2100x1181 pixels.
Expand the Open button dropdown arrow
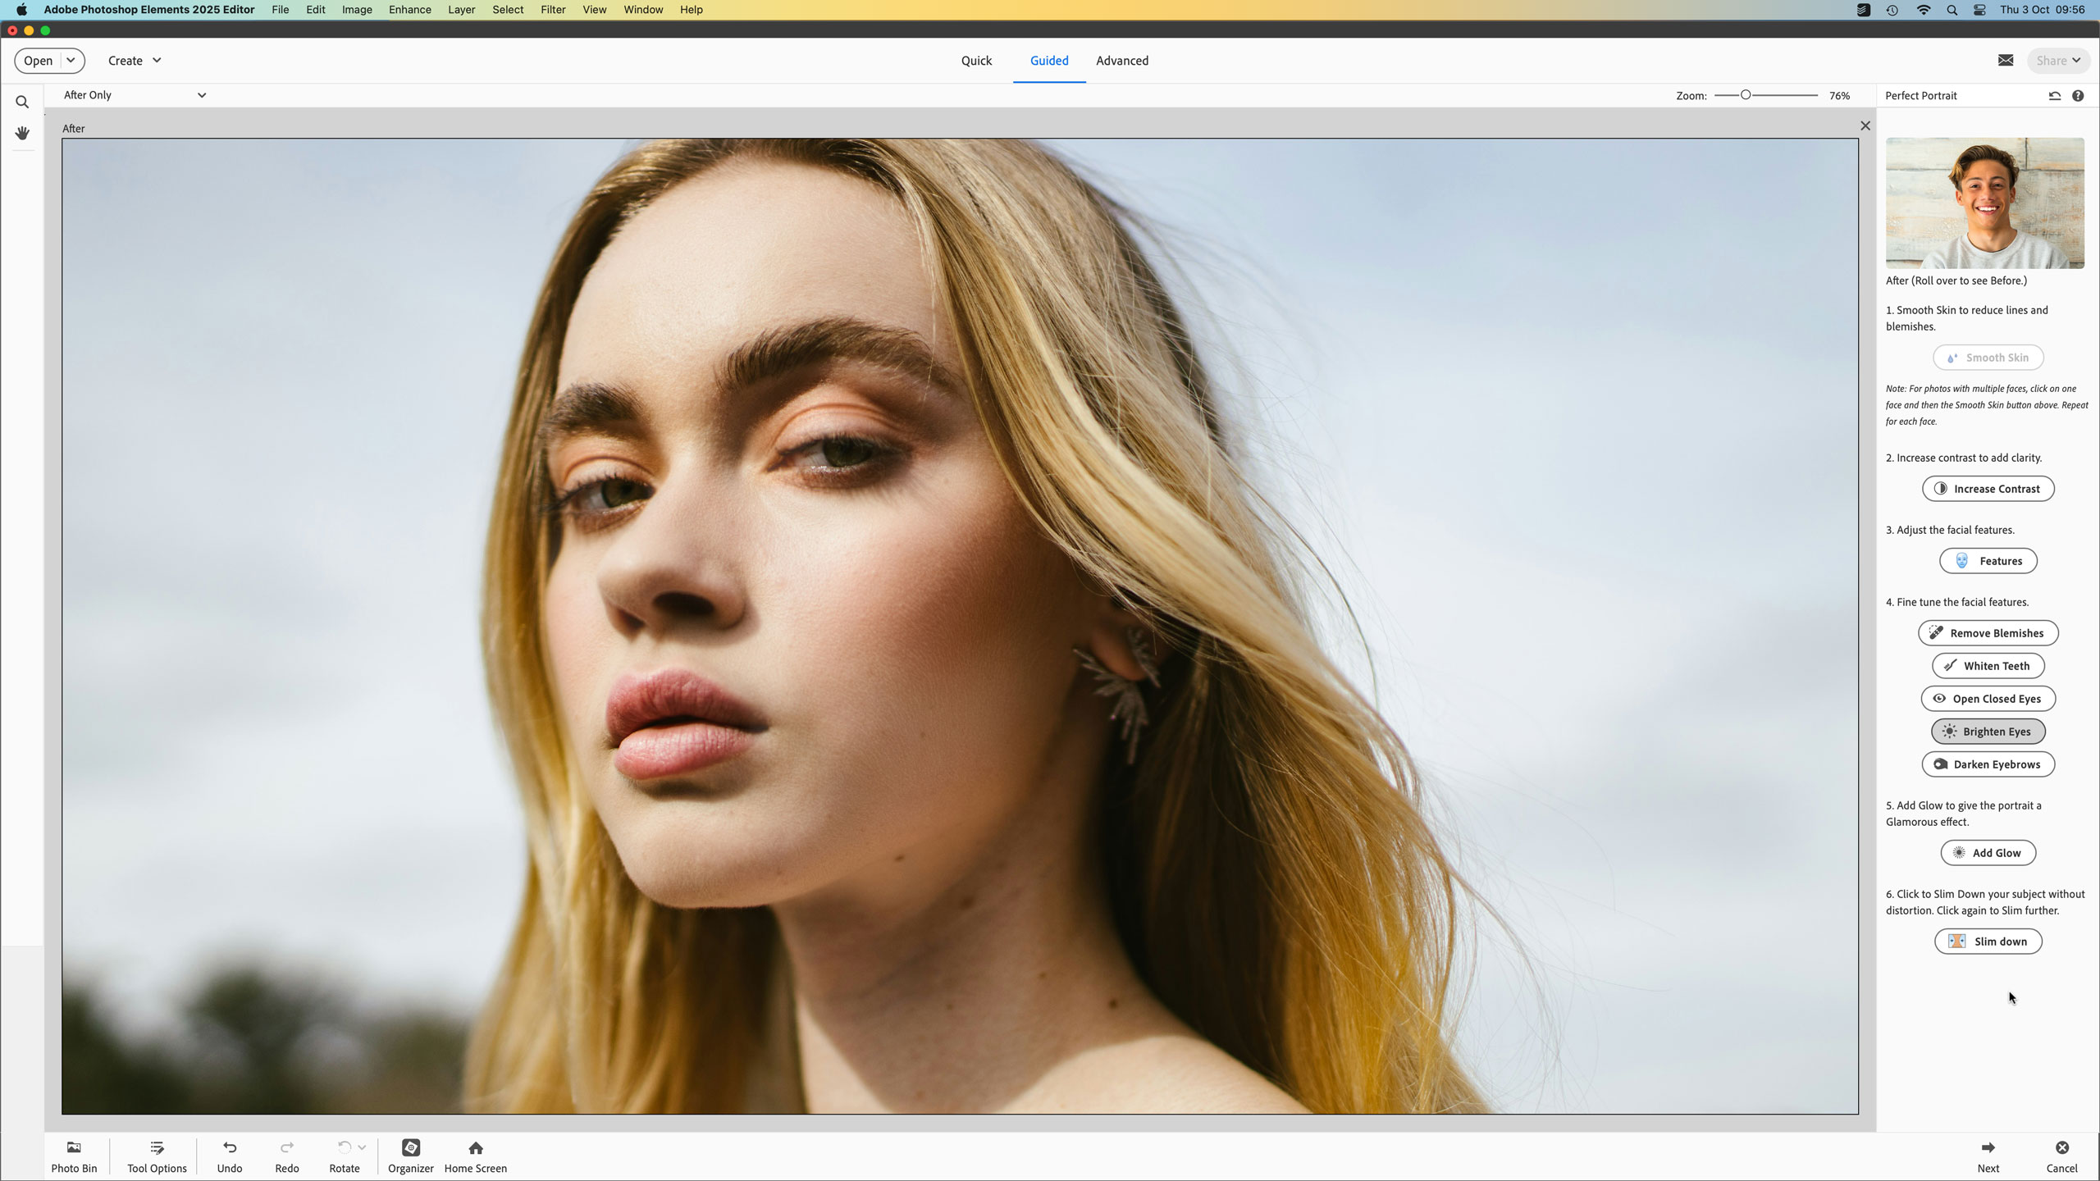(71, 60)
